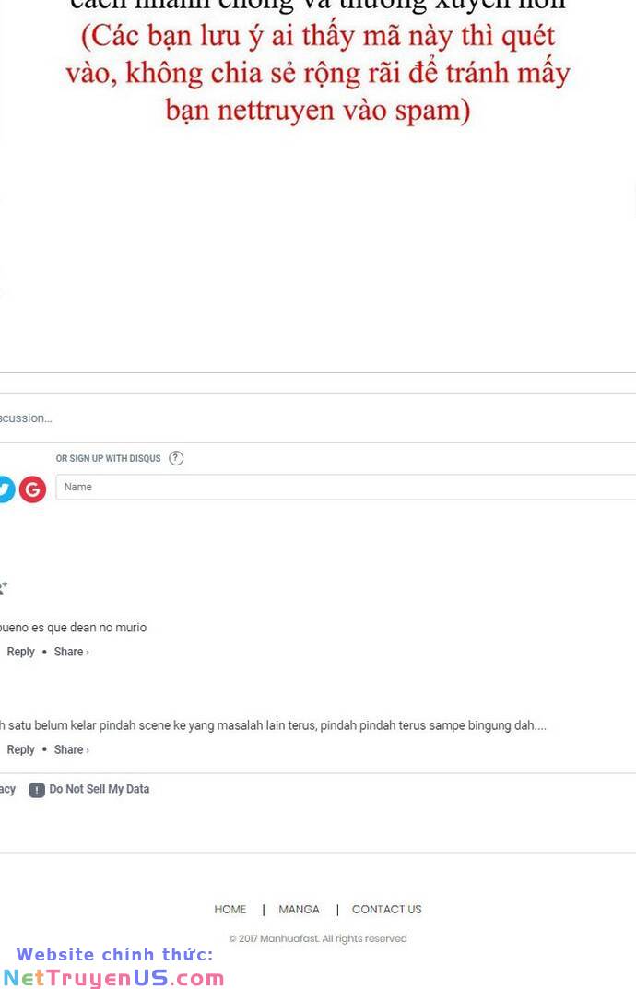The height and width of the screenshot is (989, 636).
Task: Open the CONTACT US footer link
Action: 387,909
